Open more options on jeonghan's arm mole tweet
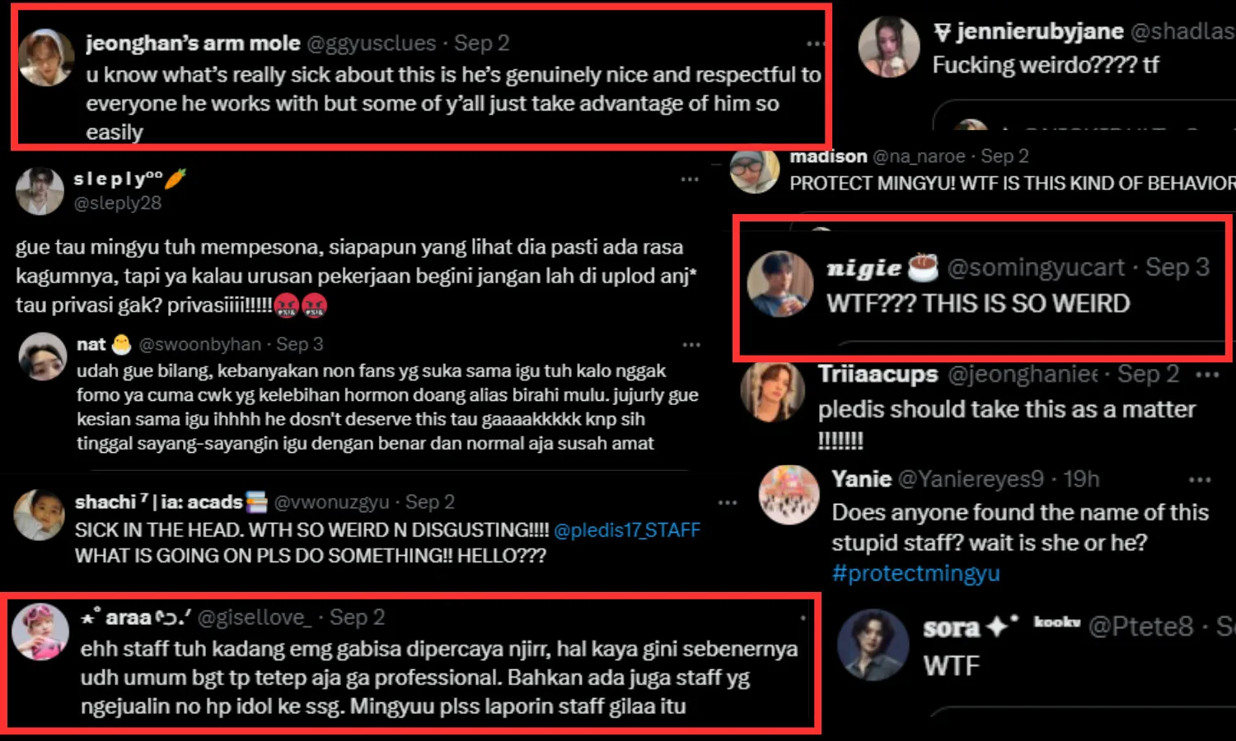Viewport: 1236px width, 741px height. click(814, 44)
